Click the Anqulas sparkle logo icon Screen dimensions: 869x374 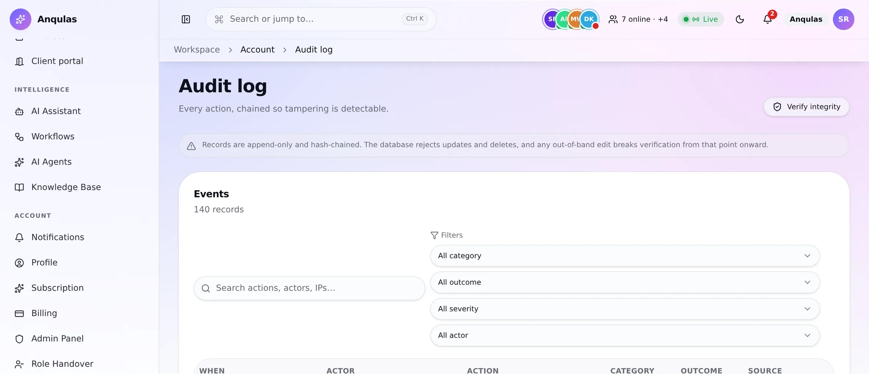tap(20, 19)
